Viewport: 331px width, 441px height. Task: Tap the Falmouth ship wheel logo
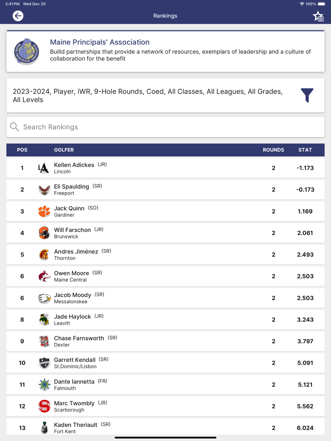click(x=44, y=385)
